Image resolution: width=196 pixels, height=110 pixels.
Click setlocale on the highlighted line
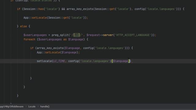point(44,61)
